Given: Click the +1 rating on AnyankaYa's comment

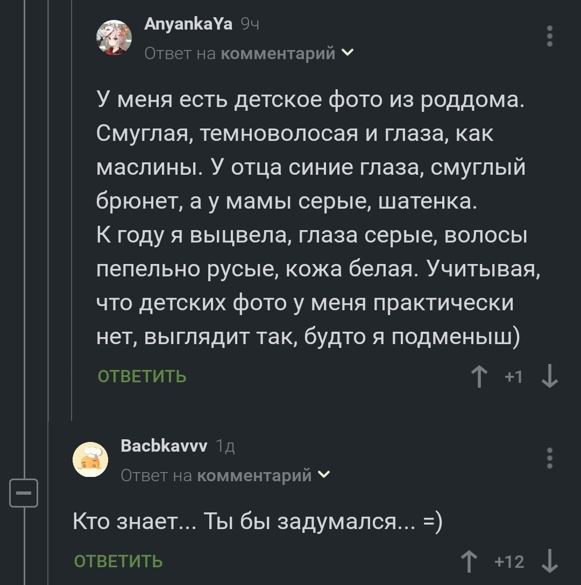Looking at the screenshot, I should click(x=514, y=377).
